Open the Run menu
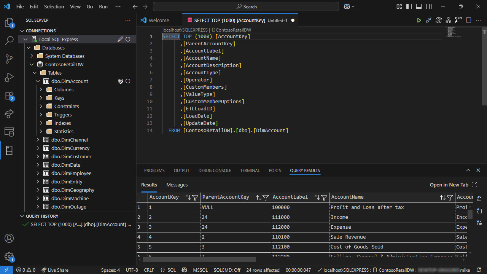 click(x=103, y=6)
